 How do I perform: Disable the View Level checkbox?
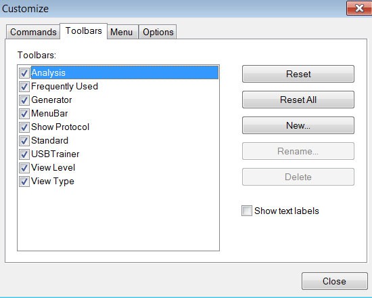click(24, 168)
